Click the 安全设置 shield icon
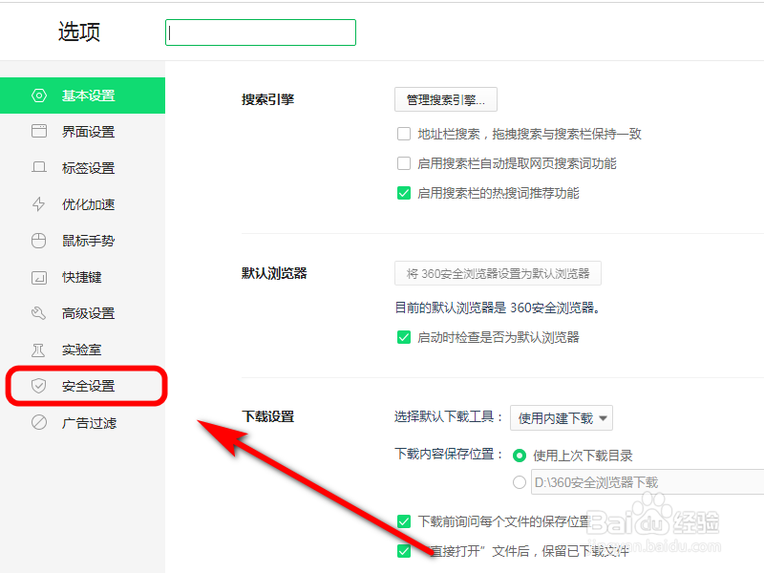The width and height of the screenshot is (764, 573). [38, 386]
